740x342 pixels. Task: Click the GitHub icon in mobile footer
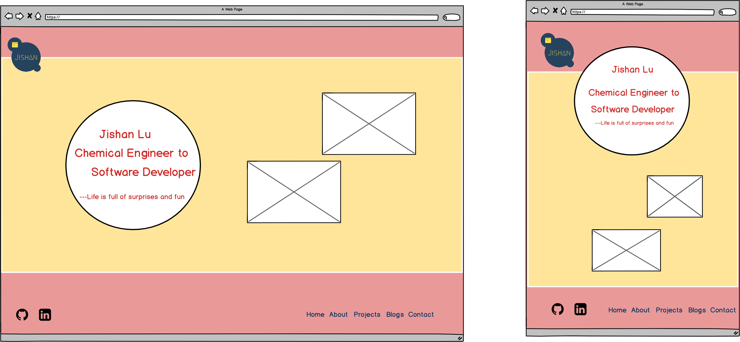[557, 309]
